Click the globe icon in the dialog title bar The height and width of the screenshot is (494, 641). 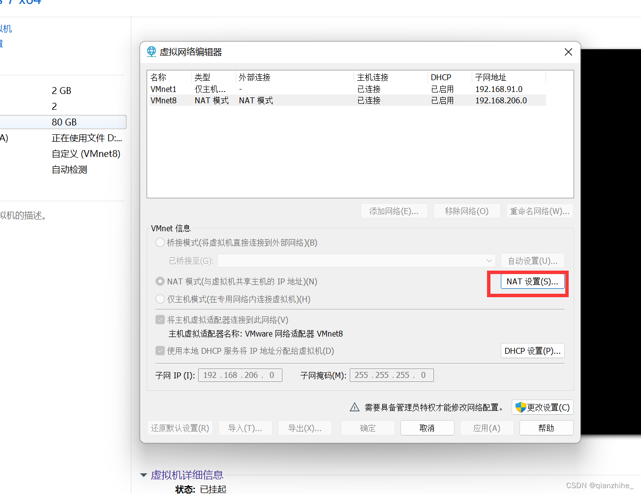tap(152, 51)
